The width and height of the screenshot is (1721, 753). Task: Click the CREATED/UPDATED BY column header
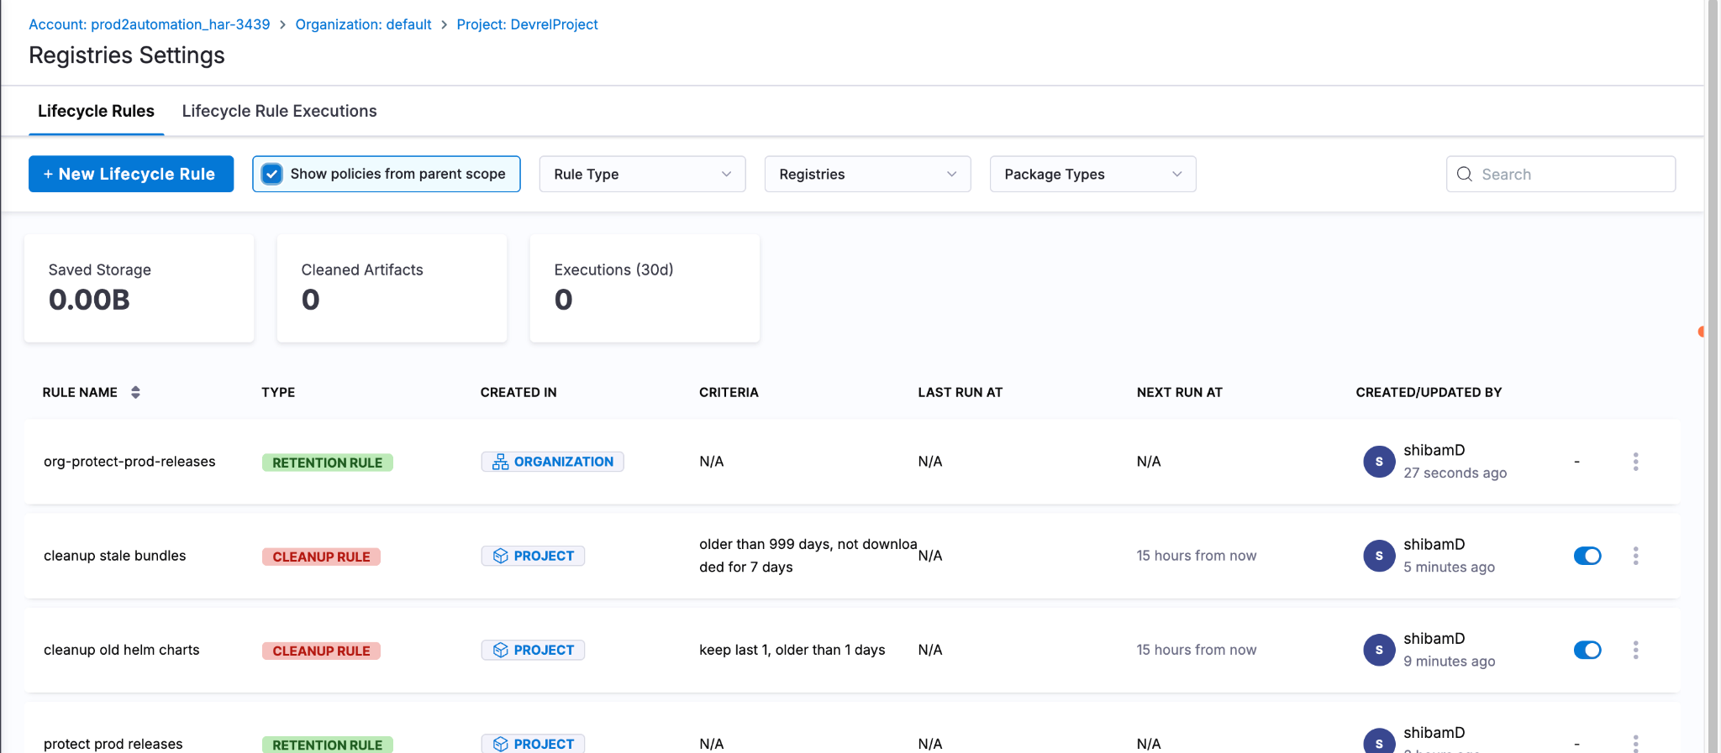click(x=1429, y=392)
